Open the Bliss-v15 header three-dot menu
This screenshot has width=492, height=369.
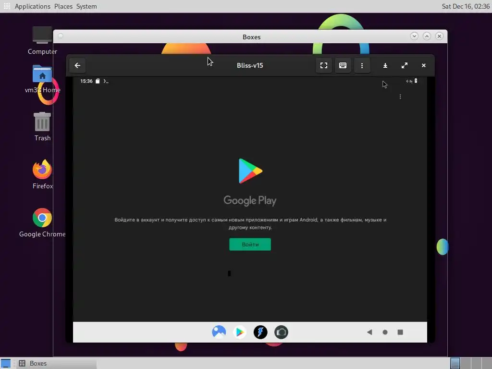click(x=362, y=65)
